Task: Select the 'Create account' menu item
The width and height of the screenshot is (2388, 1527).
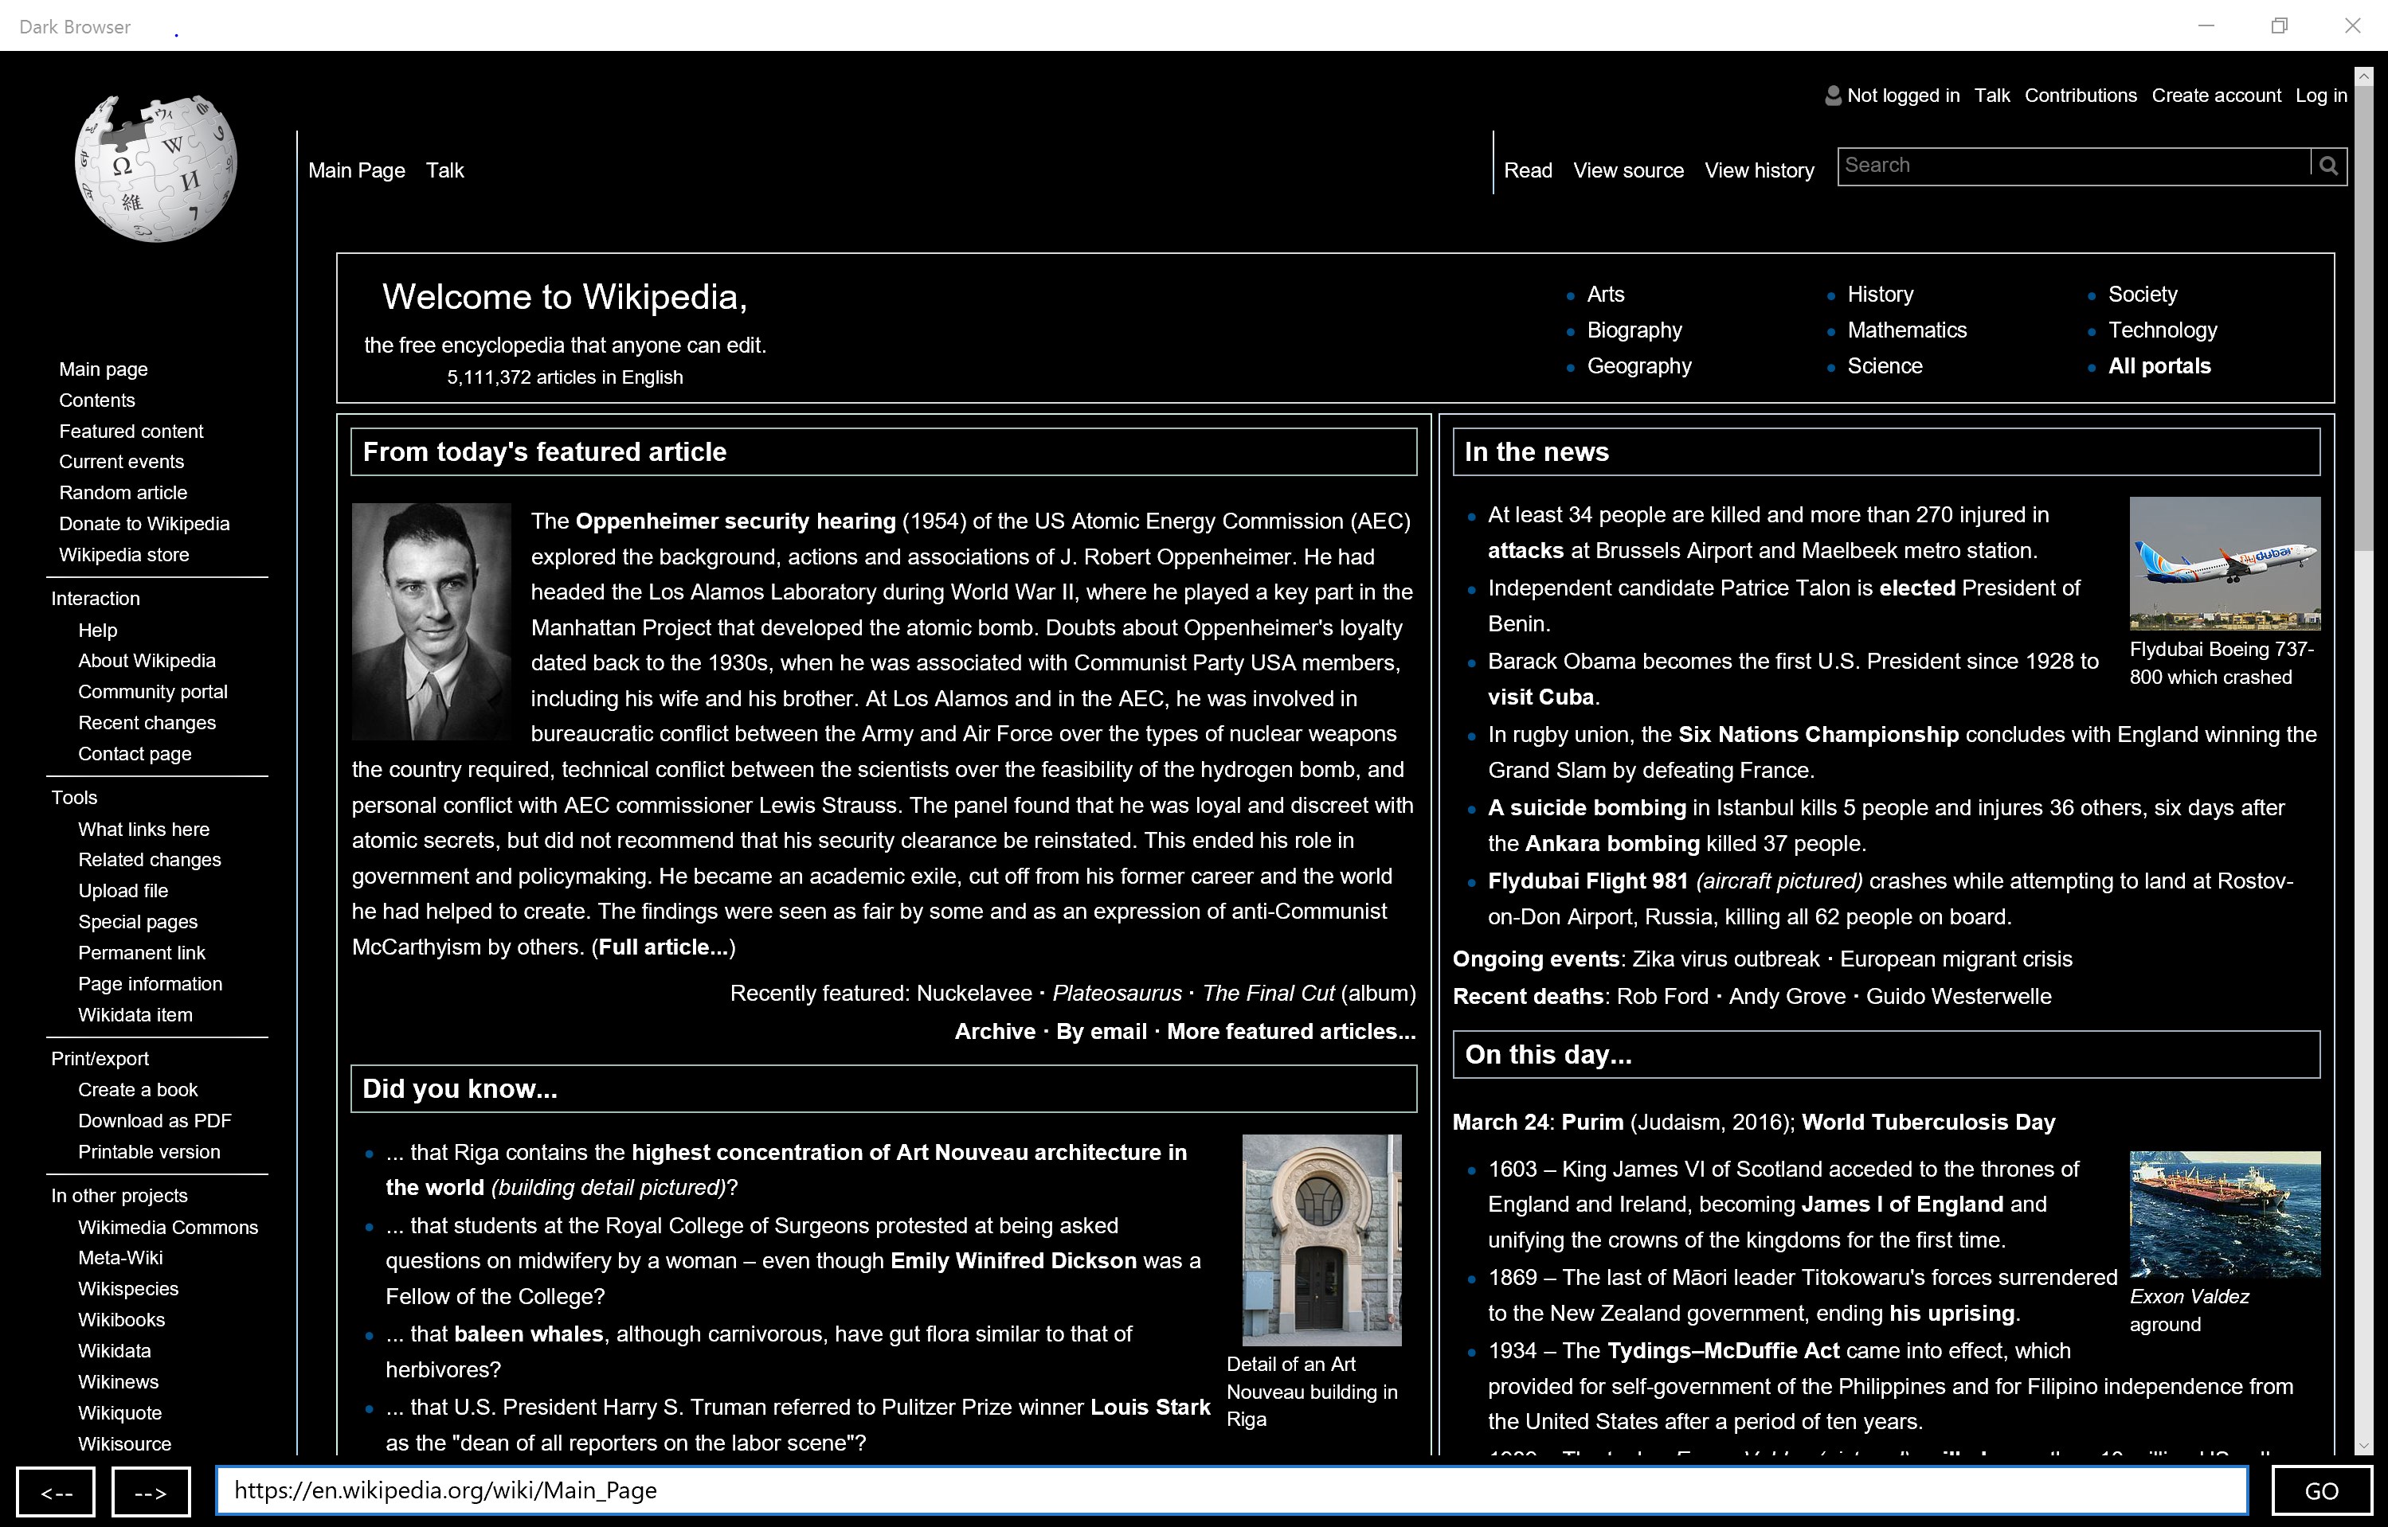Action: coord(2218,96)
